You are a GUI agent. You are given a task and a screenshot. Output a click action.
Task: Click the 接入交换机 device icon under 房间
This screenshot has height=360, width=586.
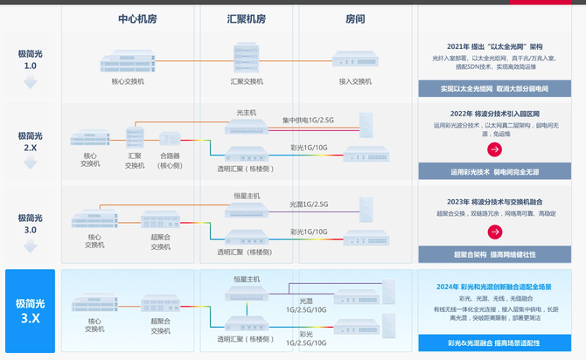[354, 60]
